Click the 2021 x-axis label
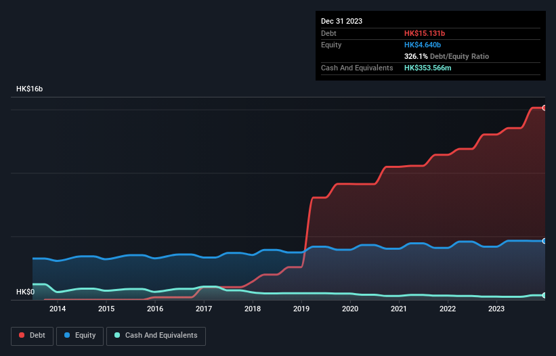This screenshot has height=356, width=556. pyautogui.click(x=399, y=309)
